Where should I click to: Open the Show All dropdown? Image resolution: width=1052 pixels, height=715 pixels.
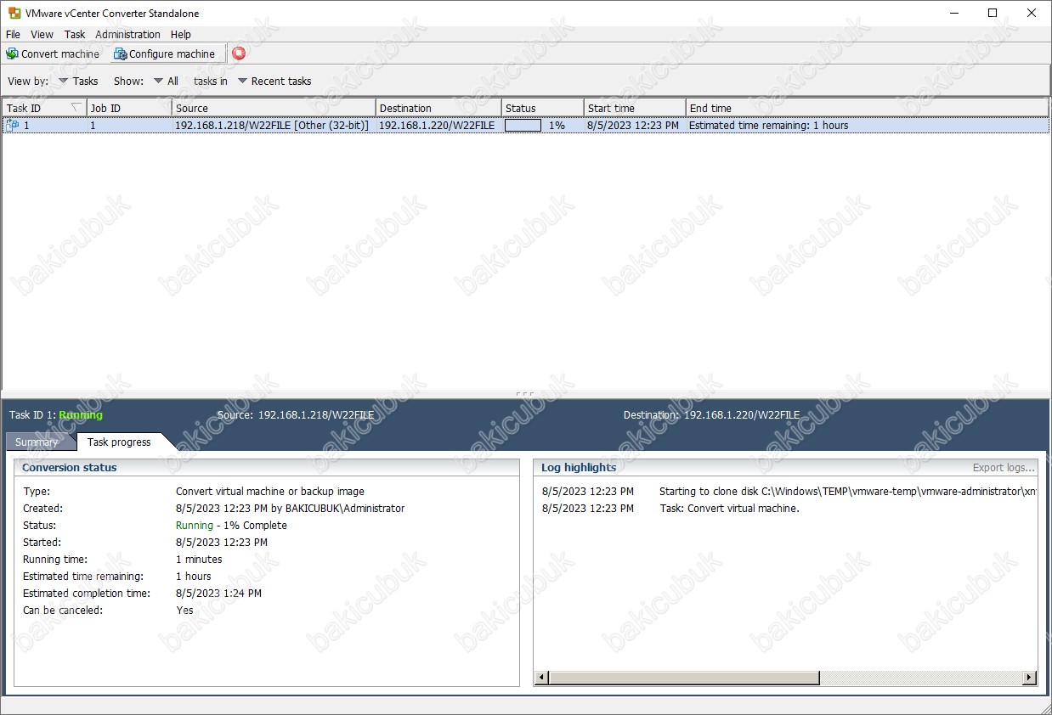[x=167, y=82]
